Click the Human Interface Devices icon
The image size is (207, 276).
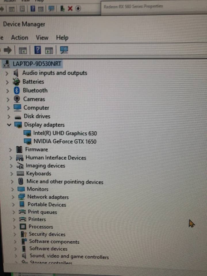[20, 158]
